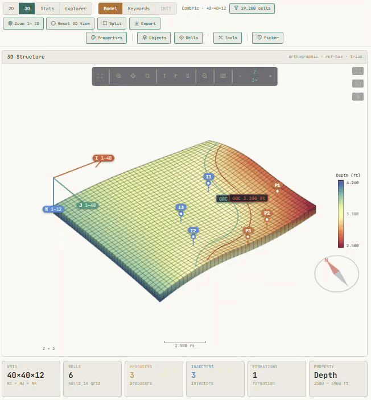This screenshot has height=400, width=371.
Task: Activate the pointer cursor tool in the viewport
Action: 358,97
